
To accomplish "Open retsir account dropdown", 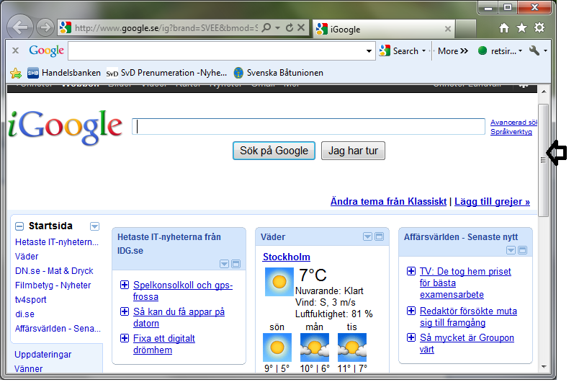I will pyautogui.click(x=520, y=51).
